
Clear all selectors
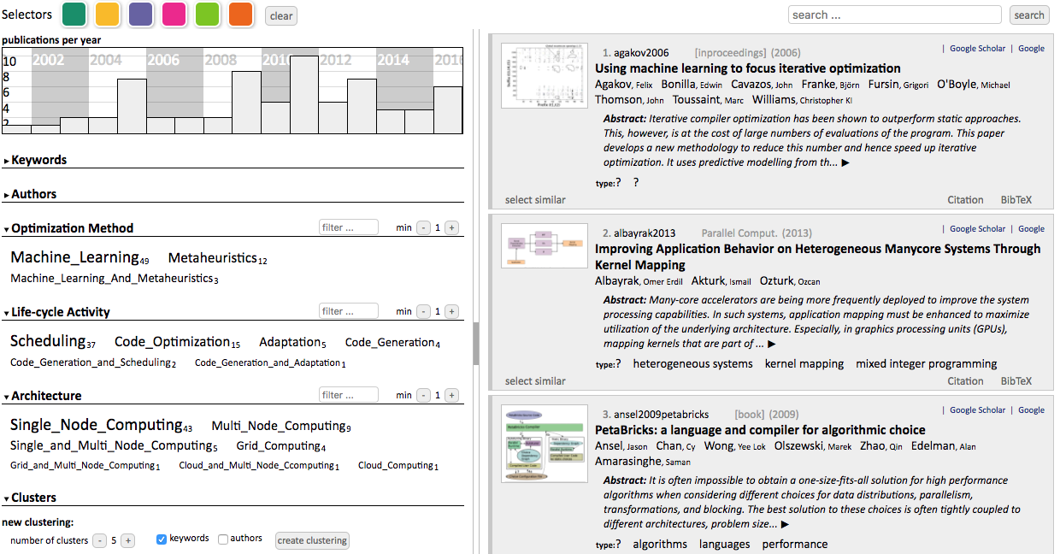pyautogui.click(x=281, y=15)
